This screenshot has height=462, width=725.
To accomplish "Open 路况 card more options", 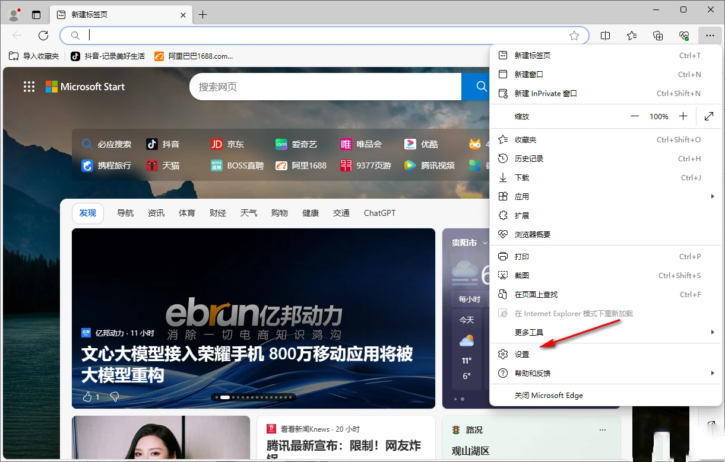I will pos(603,429).
